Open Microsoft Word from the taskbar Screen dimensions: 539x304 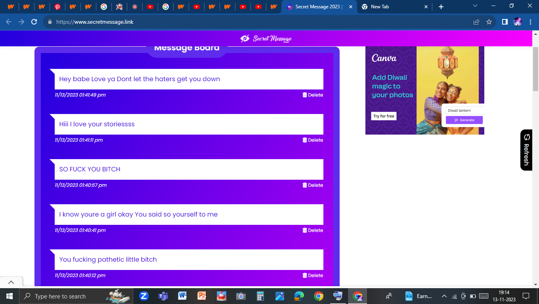click(183, 296)
